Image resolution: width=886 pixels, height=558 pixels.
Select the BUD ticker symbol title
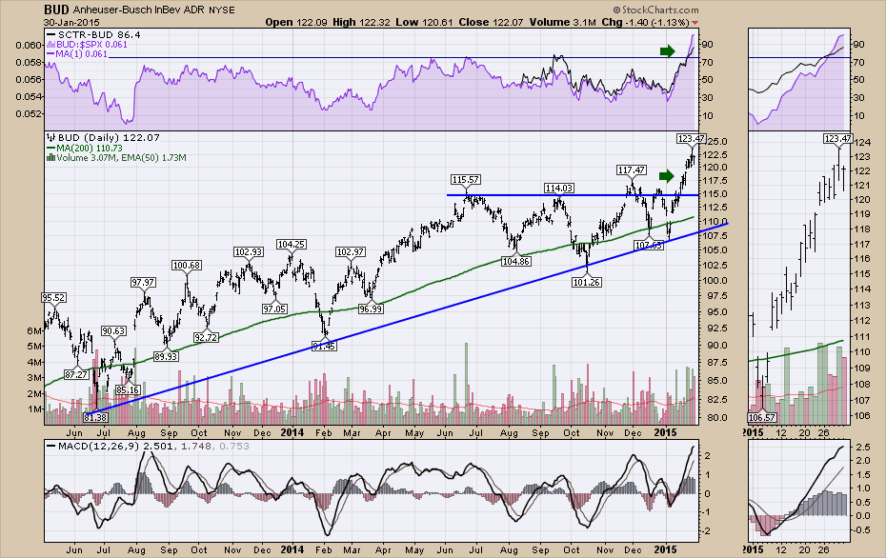(56, 10)
